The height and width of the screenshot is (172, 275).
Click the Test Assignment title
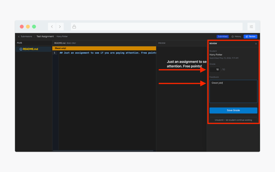45,36
